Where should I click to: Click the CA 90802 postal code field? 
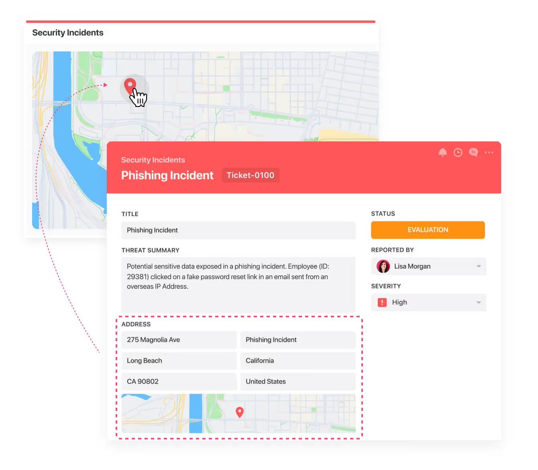[179, 382]
